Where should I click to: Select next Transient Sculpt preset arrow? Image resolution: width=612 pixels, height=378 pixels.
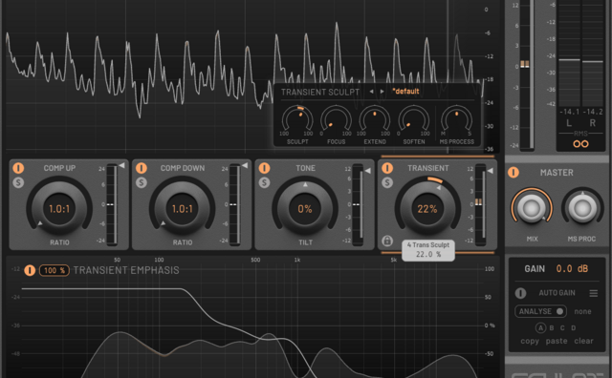click(382, 92)
